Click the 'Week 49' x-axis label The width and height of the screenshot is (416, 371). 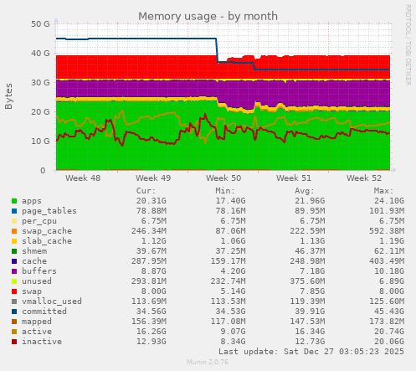click(153, 178)
